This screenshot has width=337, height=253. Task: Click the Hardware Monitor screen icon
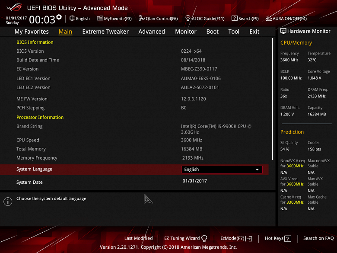[283, 31]
